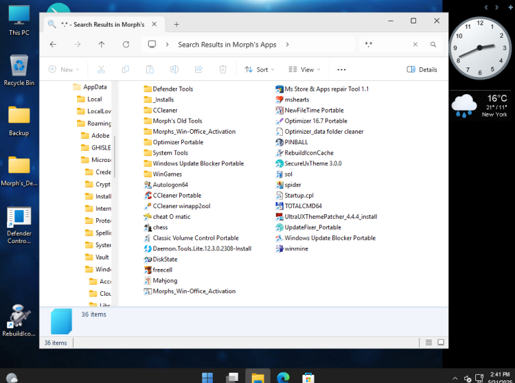515x383 pixels.
Task: Select the cheat O matic item
Action: point(167,217)
